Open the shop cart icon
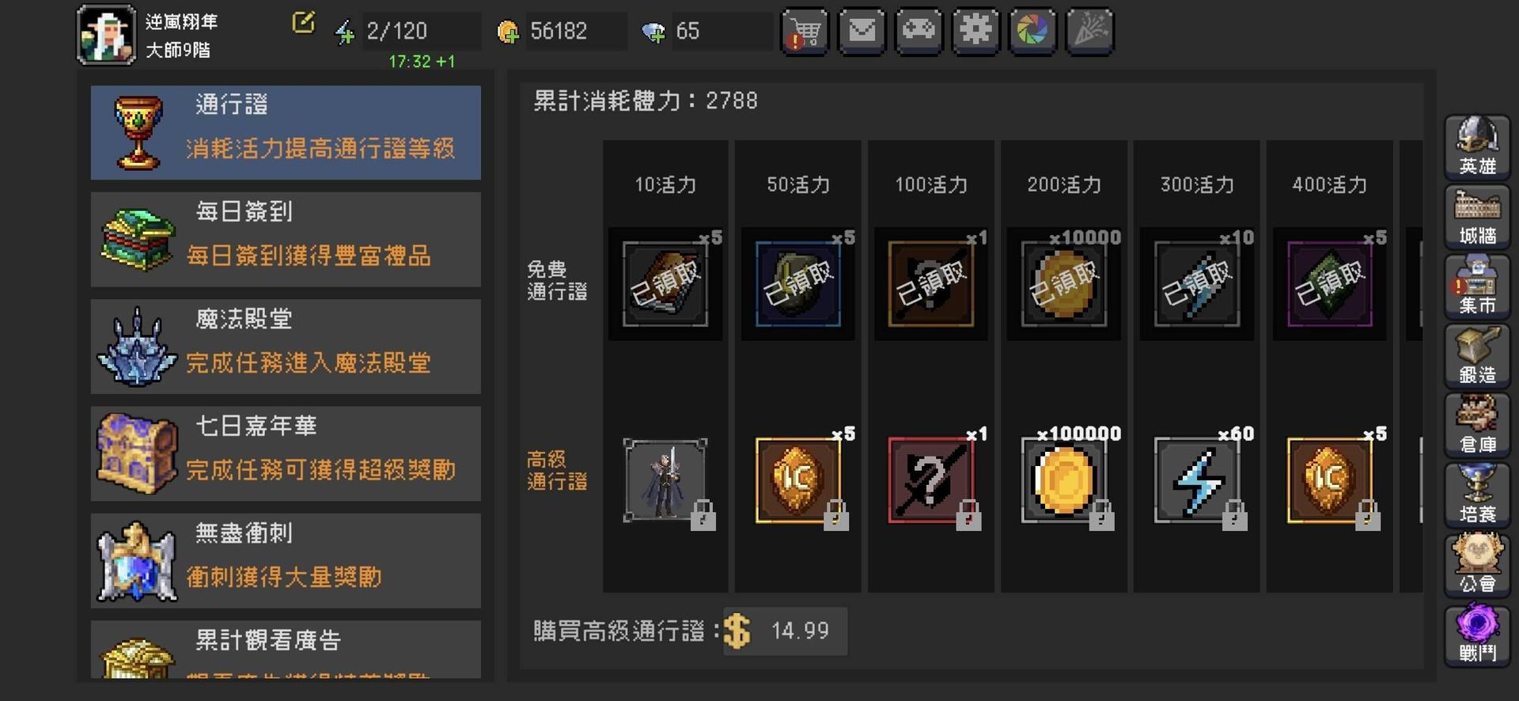 [805, 32]
